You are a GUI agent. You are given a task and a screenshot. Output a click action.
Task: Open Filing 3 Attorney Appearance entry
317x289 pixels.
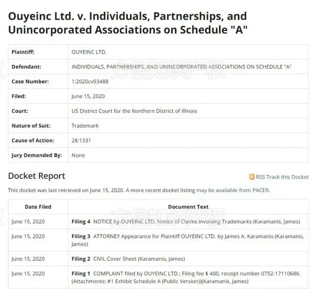(187, 240)
